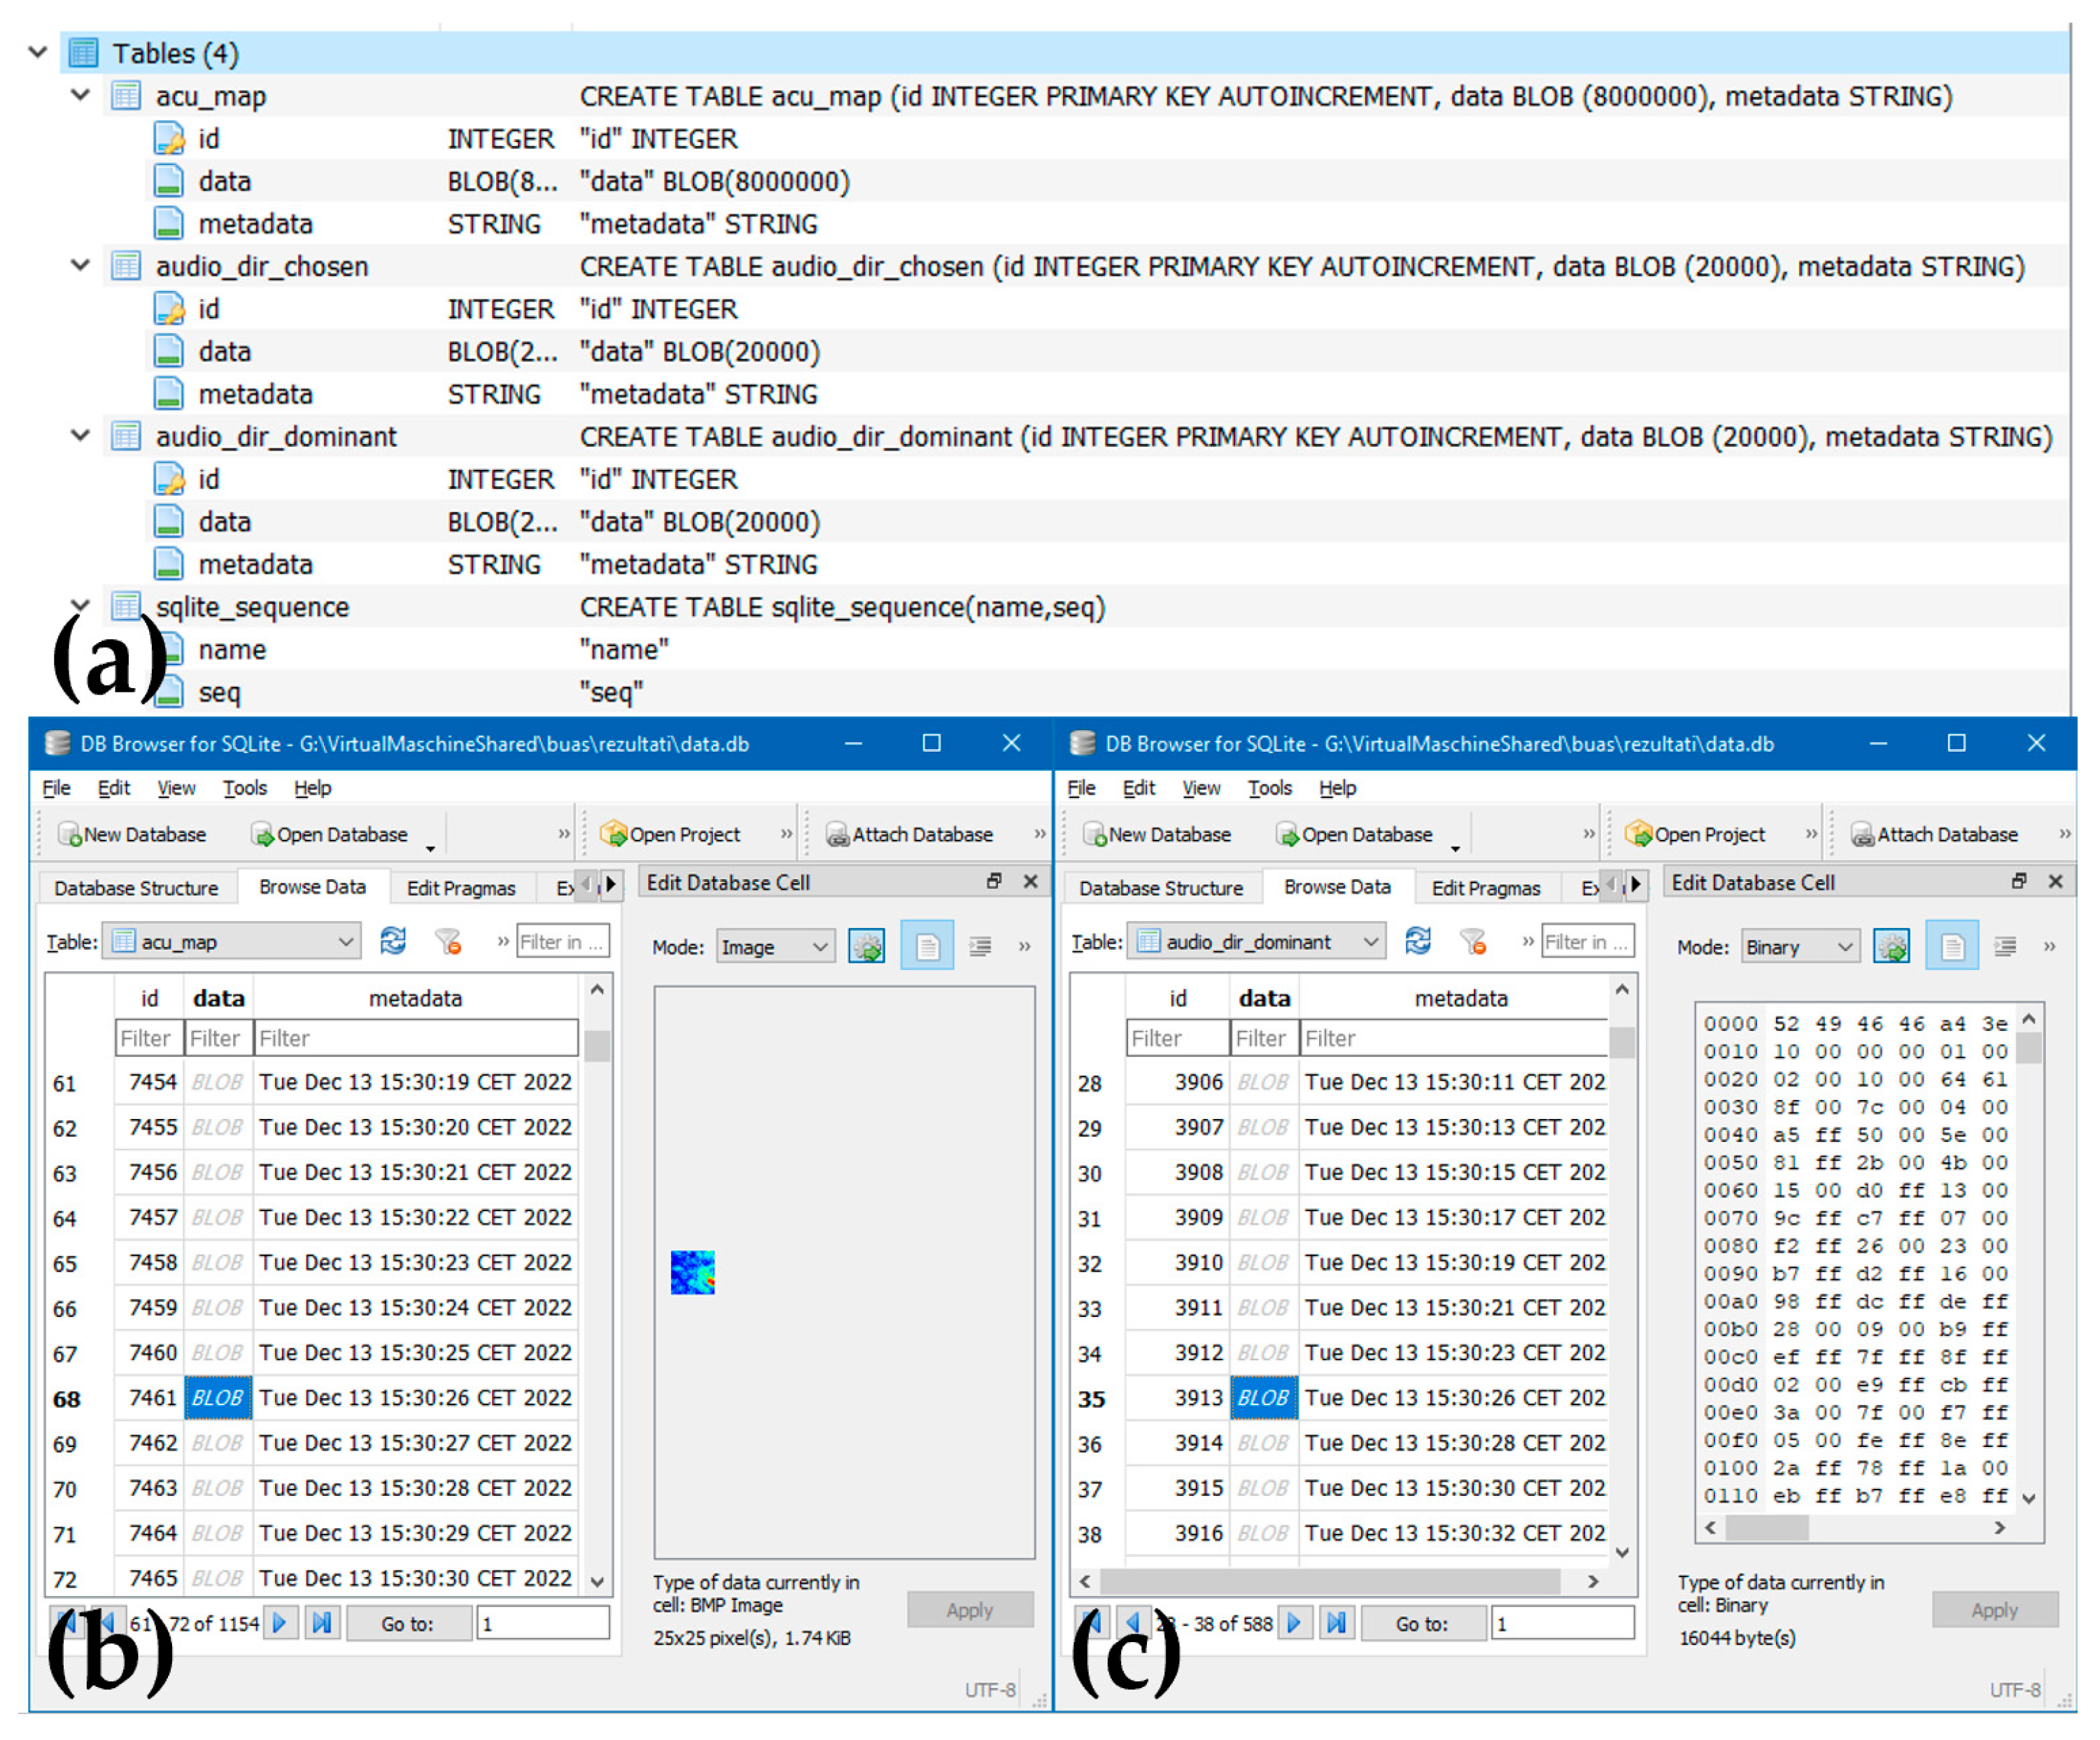Click the import icon beside Image mode dropdown
This screenshot has width=2100, height=1740.
(866, 946)
